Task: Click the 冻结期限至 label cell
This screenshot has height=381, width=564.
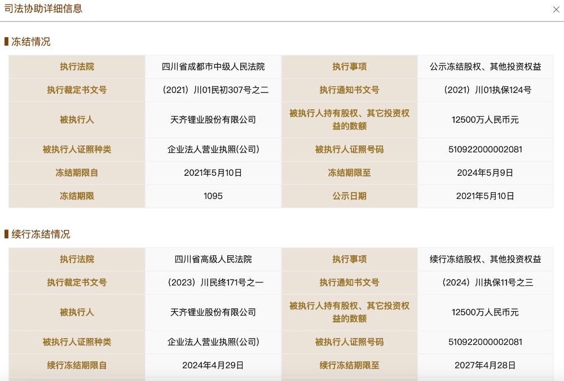Action: [349, 173]
